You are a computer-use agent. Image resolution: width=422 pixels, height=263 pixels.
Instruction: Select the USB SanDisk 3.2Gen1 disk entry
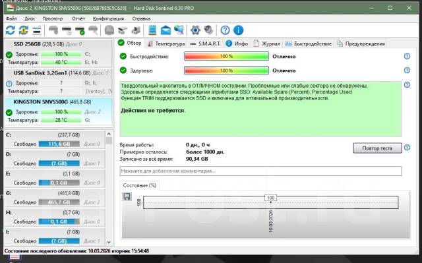click(x=59, y=82)
